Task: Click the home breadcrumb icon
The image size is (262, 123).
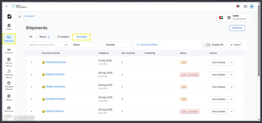Action: pyautogui.click(x=20, y=16)
